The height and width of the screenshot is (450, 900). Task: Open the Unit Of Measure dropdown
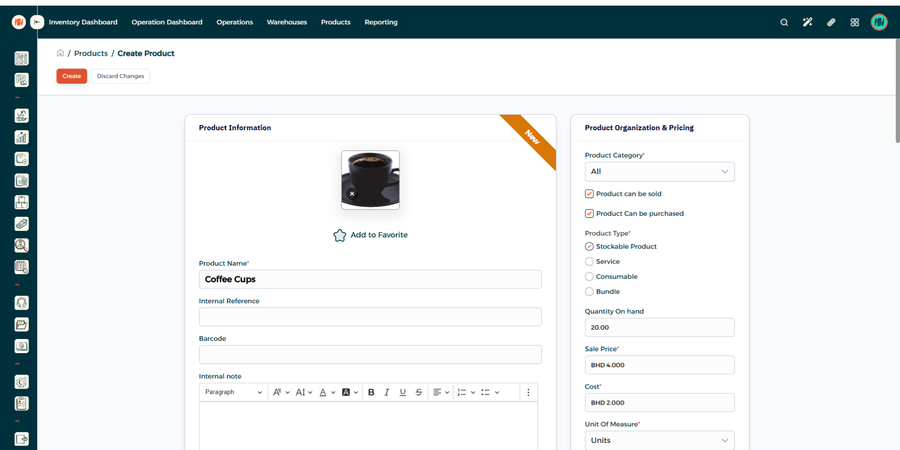659,440
